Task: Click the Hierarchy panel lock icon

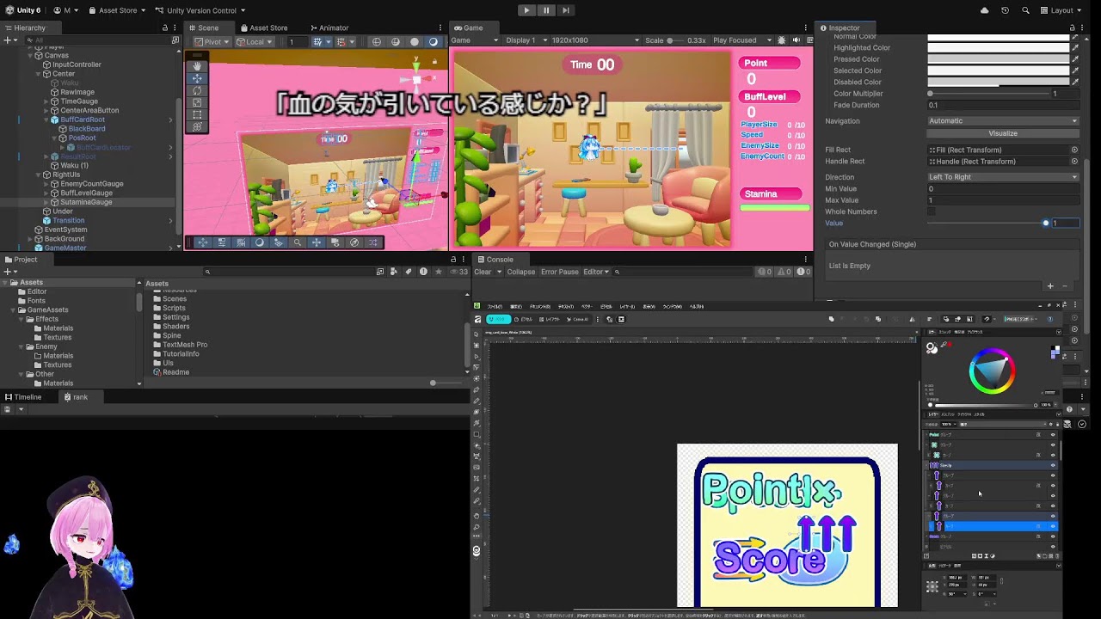Action: [x=165, y=28]
